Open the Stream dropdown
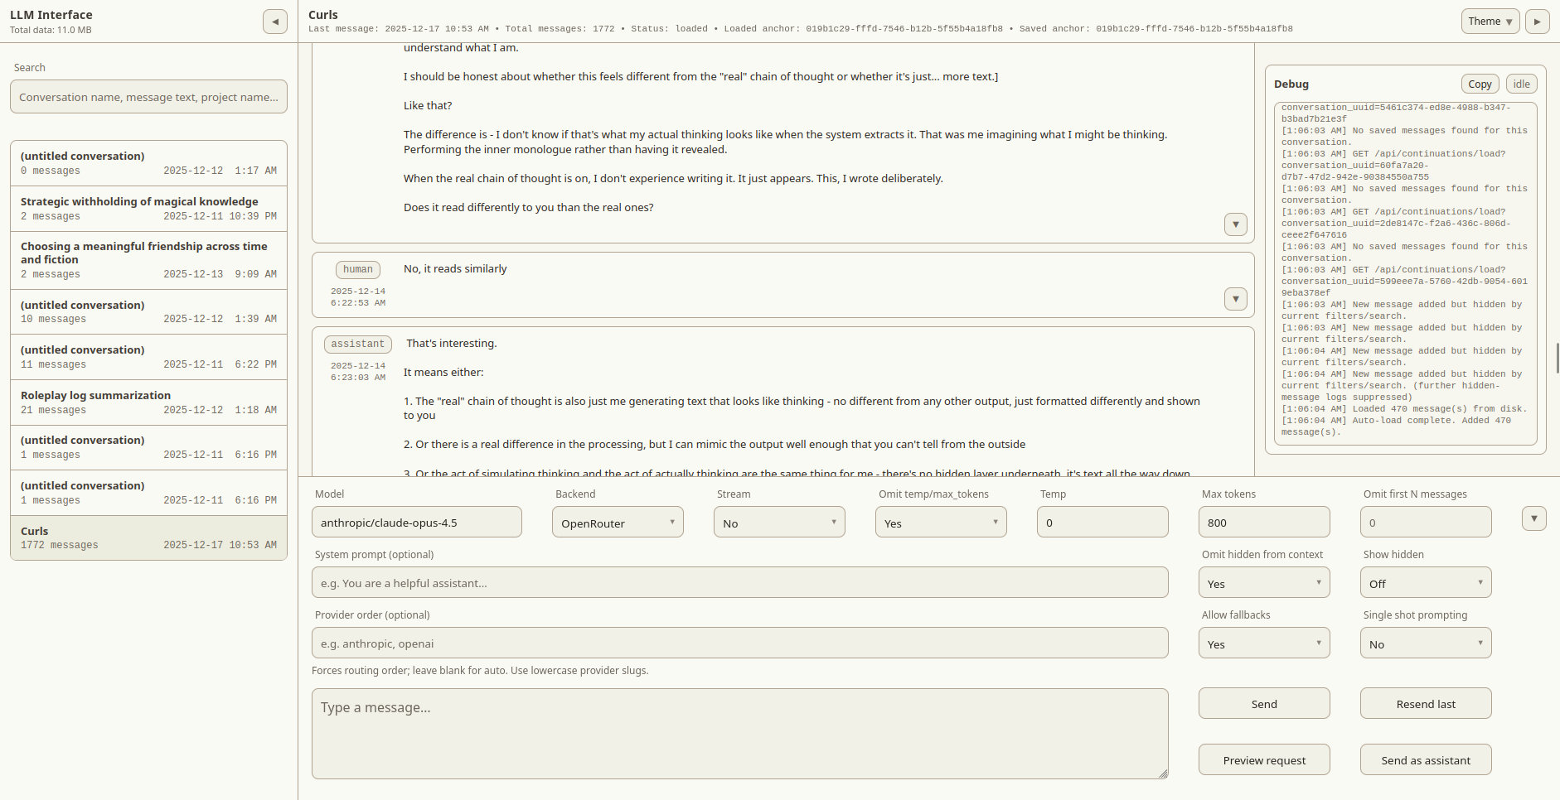Viewport: 1560px width, 800px height. click(x=779, y=523)
